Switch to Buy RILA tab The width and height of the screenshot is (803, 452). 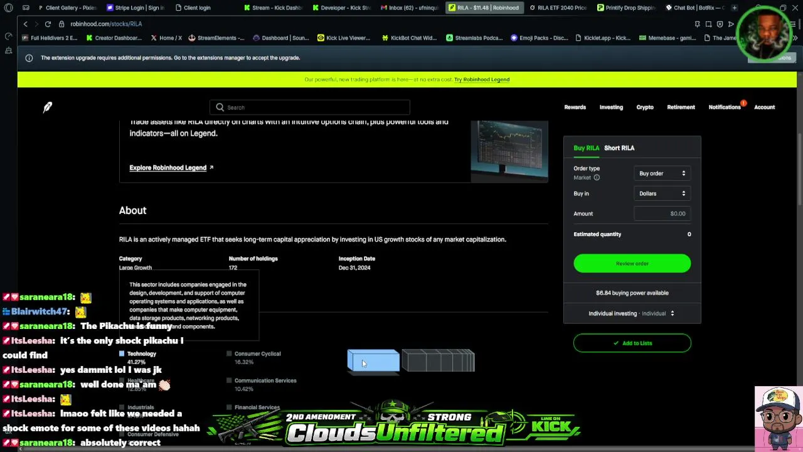coord(586,148)
